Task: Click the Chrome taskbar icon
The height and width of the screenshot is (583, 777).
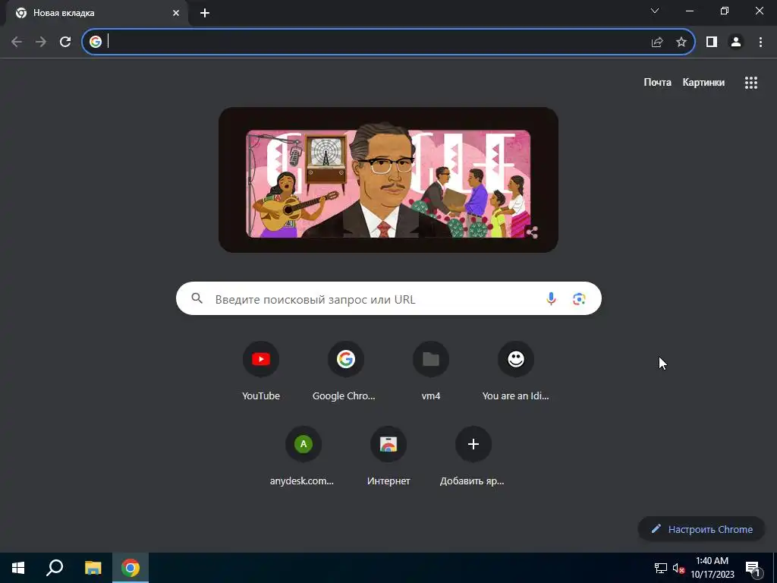Action: point(131,568)
